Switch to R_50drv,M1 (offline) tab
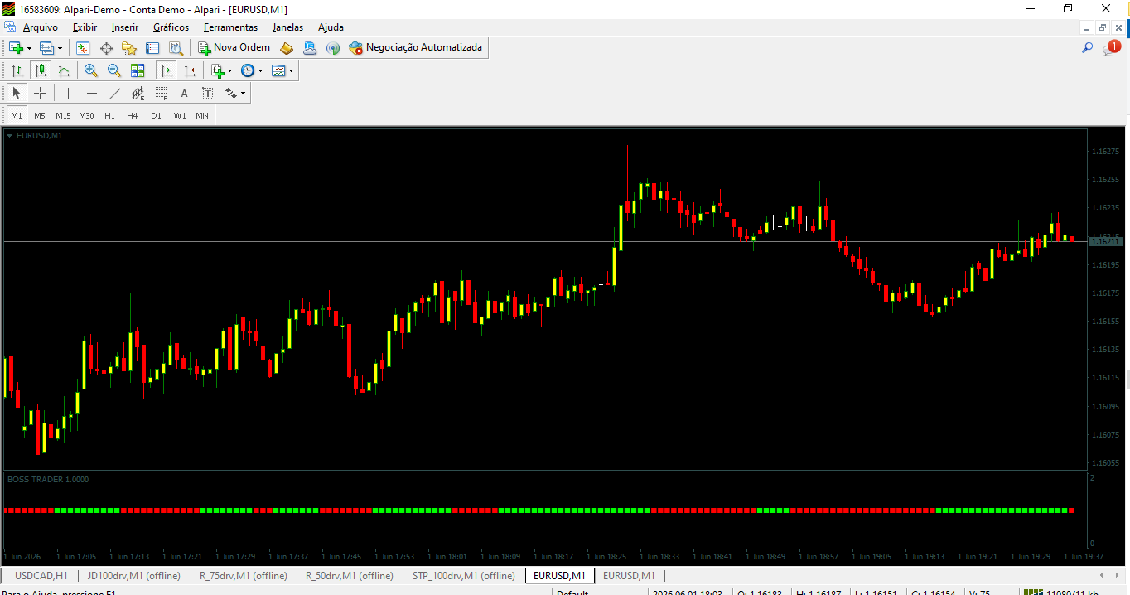 tap(349, 575)
